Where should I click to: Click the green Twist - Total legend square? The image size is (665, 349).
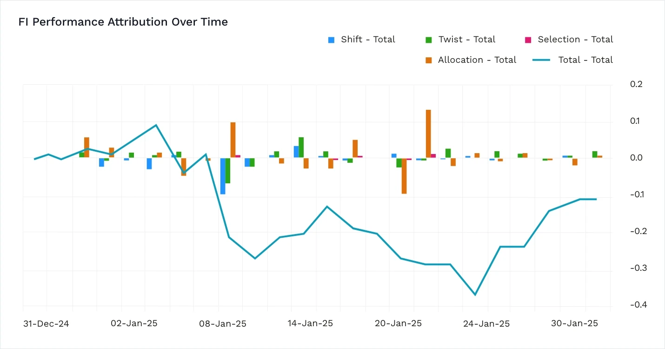pyautogui.click(x=429, y=40)
